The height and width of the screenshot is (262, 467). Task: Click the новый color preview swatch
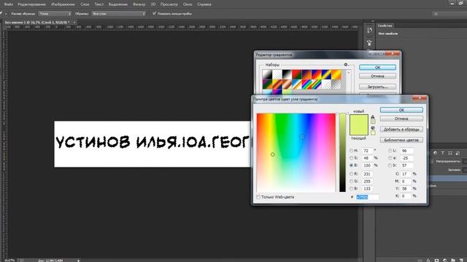tap(359, 119)
